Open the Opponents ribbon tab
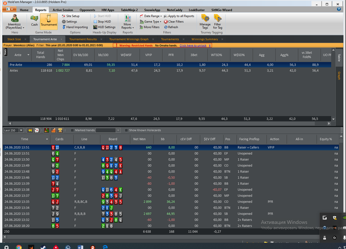 point(87,10)
